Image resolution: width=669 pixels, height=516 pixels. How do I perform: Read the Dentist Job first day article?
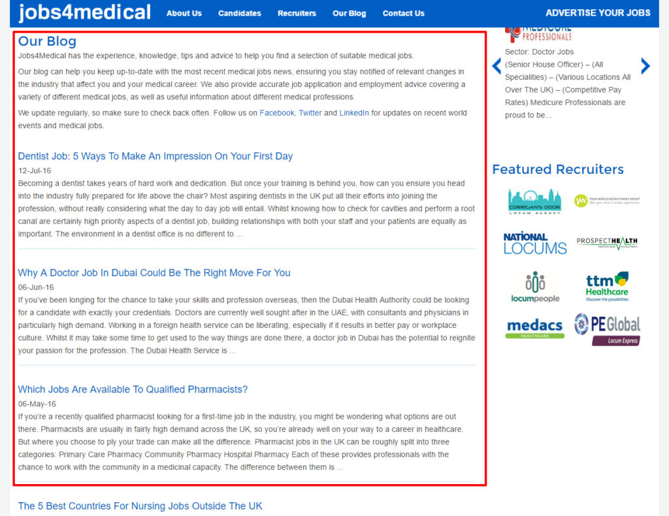[x=155, y=156]
